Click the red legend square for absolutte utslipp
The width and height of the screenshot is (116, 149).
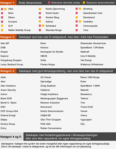tap(49, 3)
